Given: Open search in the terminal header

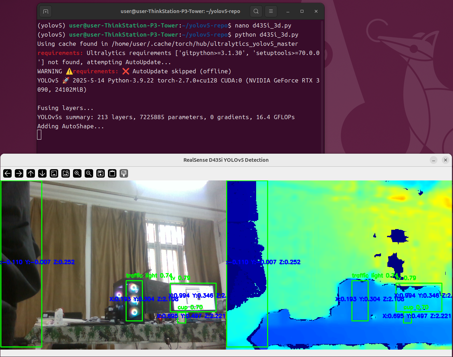Looking at the screenshot, I should pyautogui.click(x=256, y=11).
